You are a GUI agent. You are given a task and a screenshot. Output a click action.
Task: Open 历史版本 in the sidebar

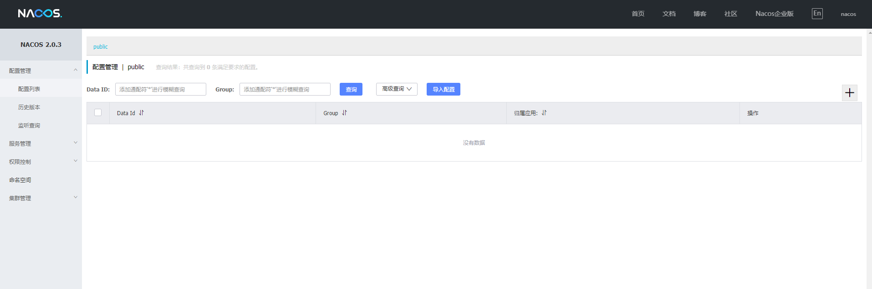pos(29,107)
